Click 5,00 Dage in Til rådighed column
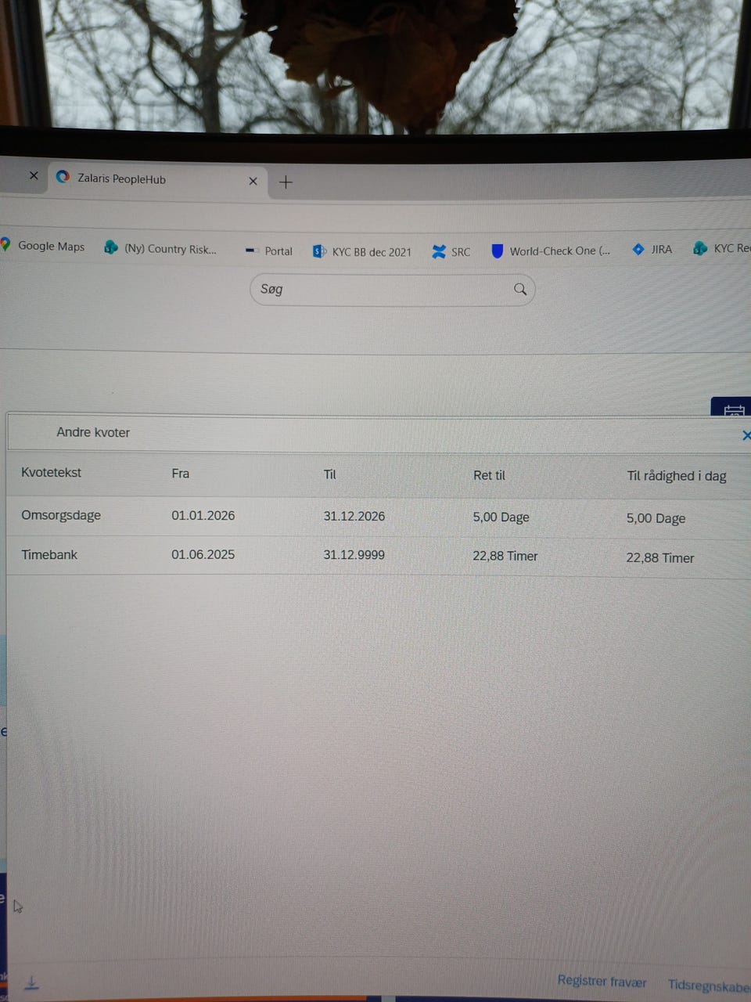The width and height of the screenshot is (751, 1002). [656, 518]
